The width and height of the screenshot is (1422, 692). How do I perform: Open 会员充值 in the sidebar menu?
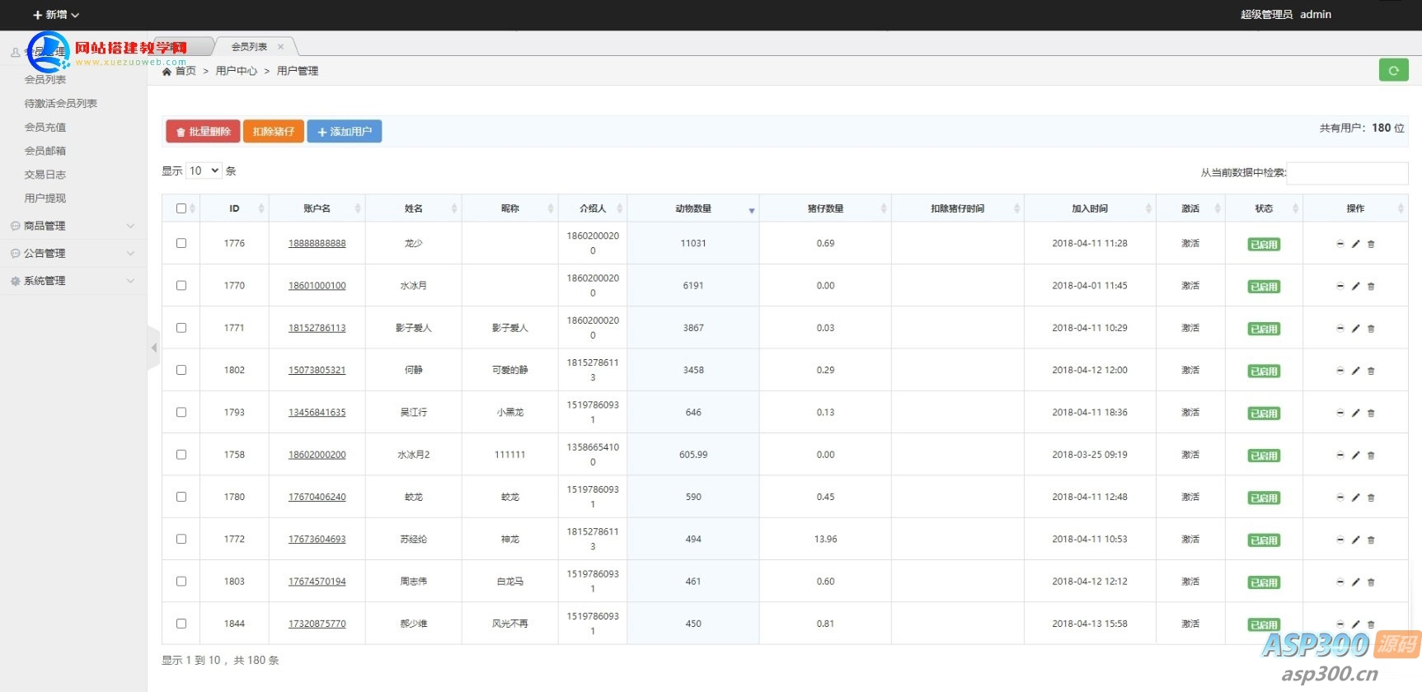click(45, 127)
